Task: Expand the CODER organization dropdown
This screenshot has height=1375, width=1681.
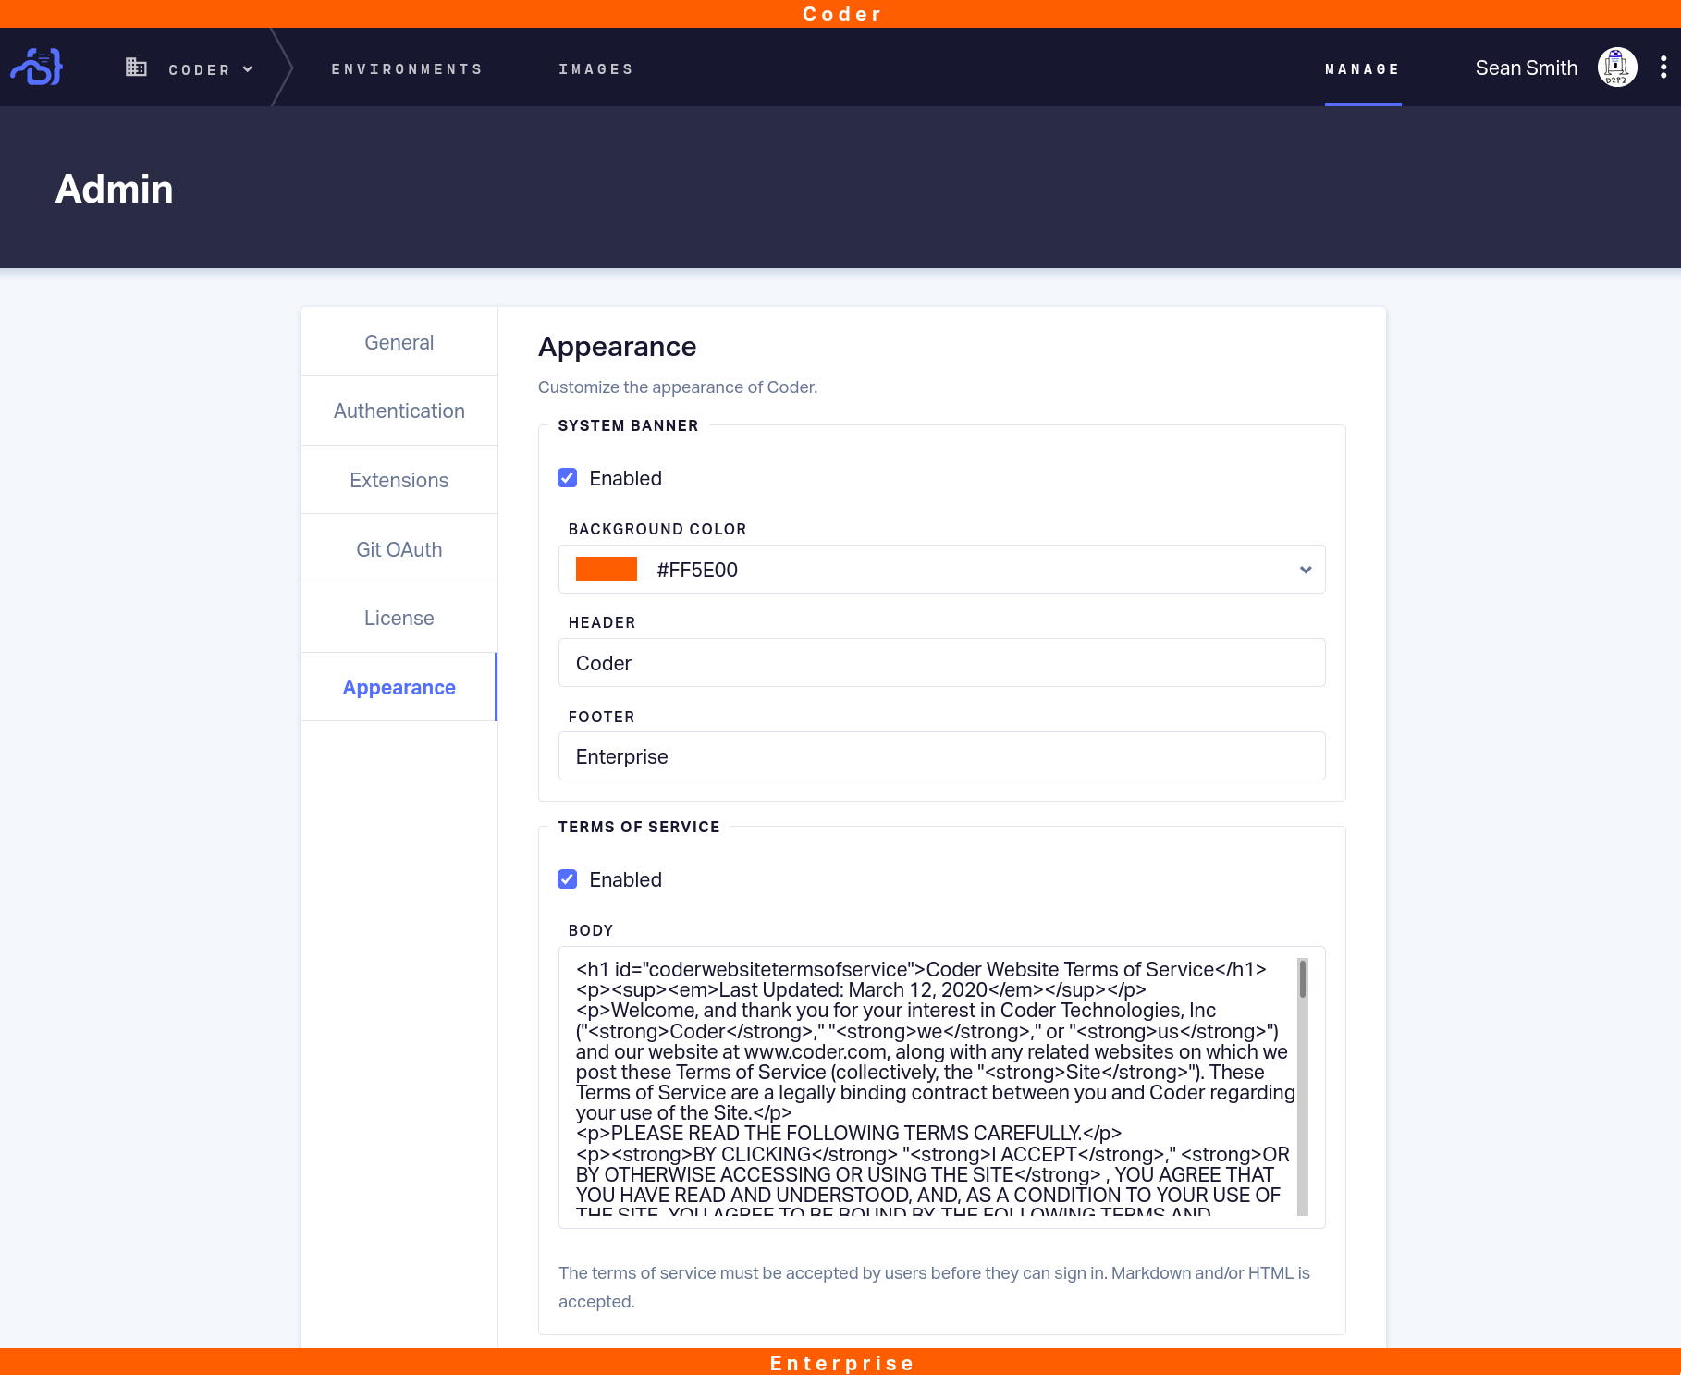Action: [x=210, y=69]
